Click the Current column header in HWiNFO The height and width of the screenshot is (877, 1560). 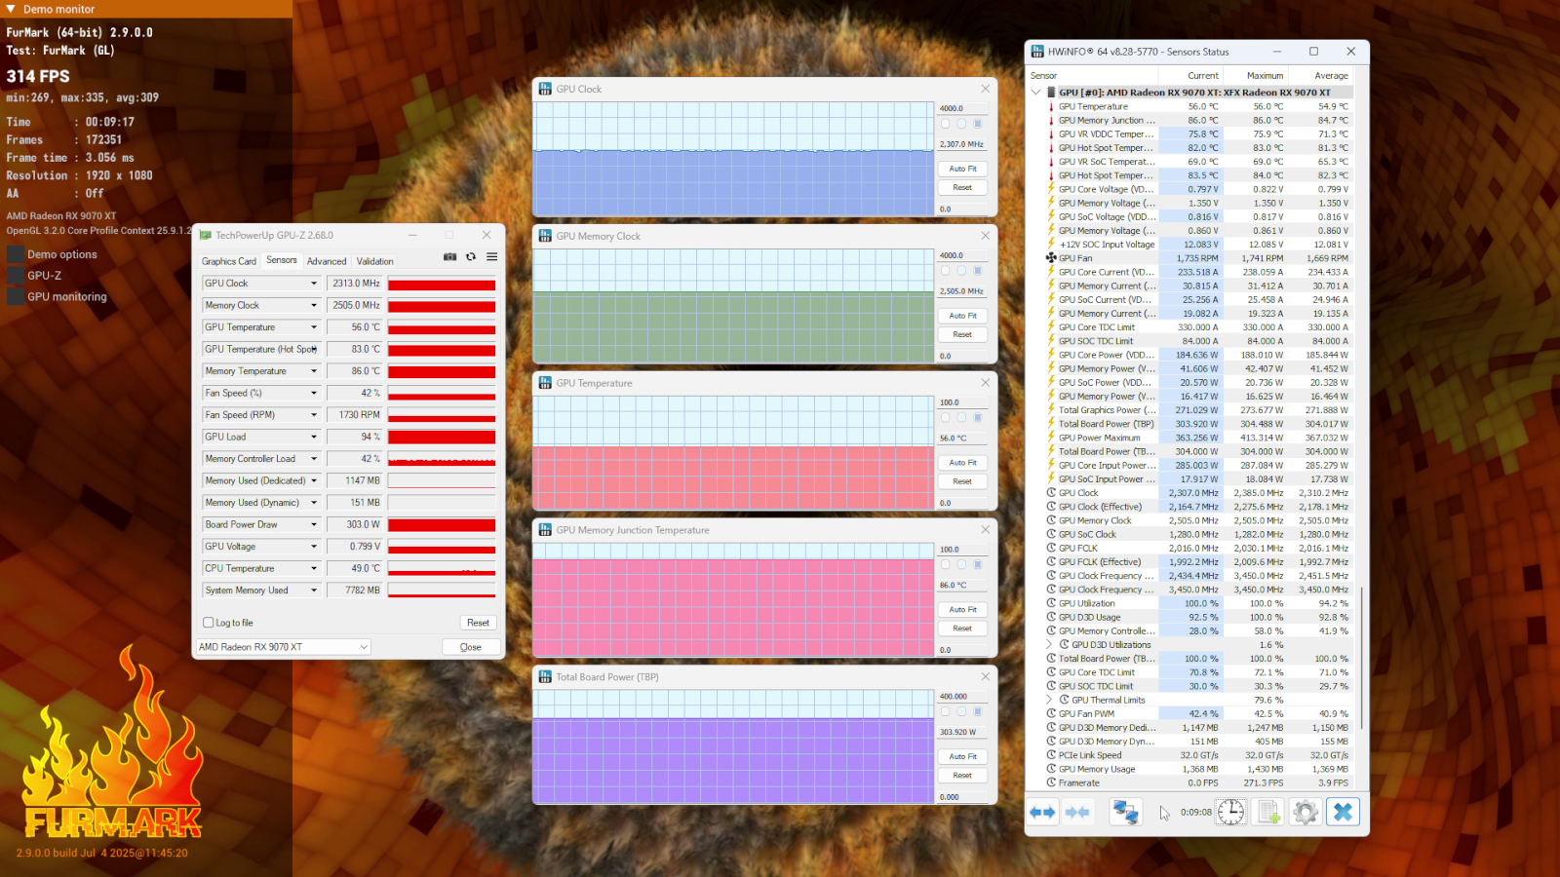click(x=1189, y=76)
